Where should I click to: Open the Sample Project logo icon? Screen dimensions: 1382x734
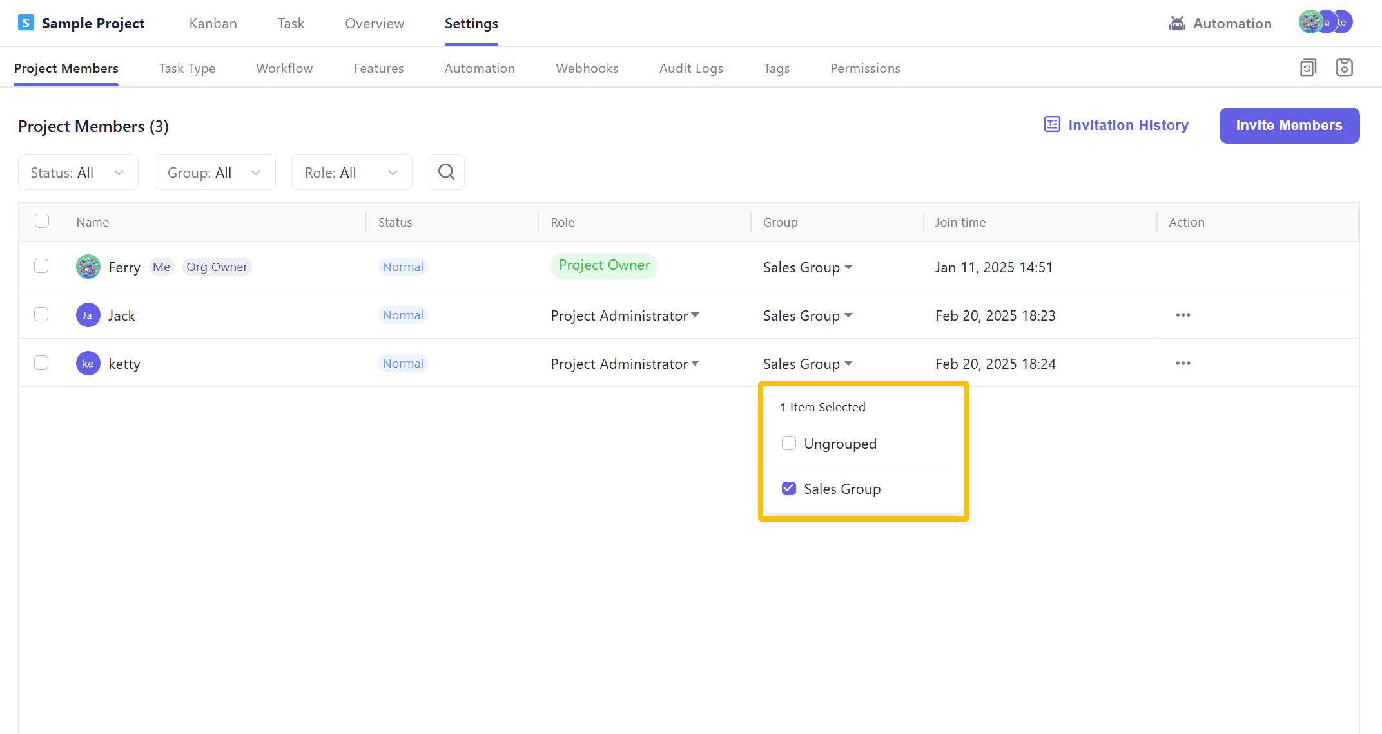[26, 23]
